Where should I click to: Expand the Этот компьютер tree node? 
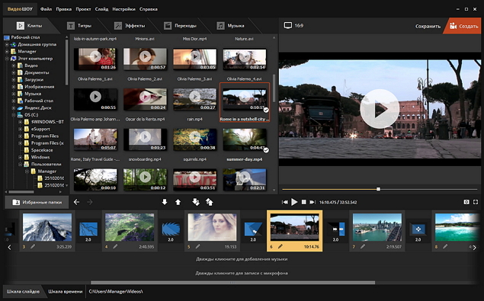pos(7,59)
